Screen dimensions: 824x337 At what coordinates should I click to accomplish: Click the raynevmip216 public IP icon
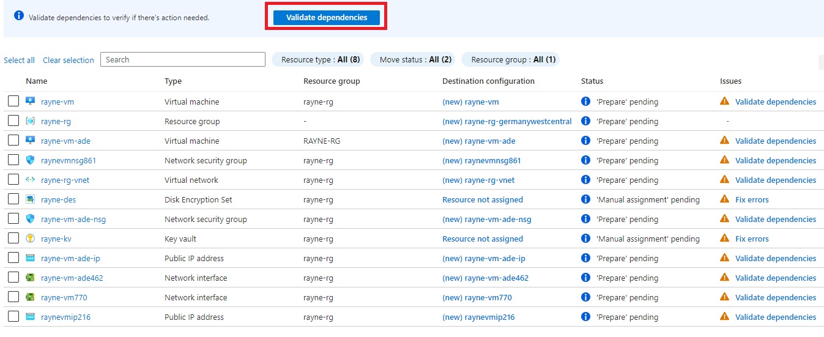pyautogui.click(x=31, y=317)
